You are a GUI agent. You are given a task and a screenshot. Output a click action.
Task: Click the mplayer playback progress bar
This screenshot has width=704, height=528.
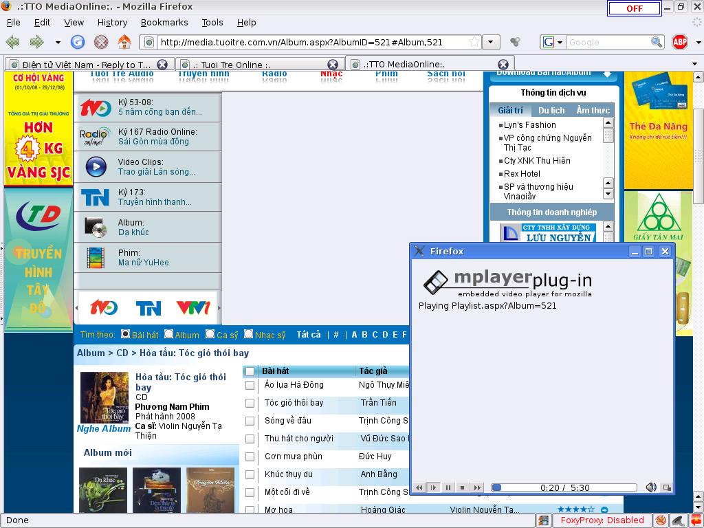pos(564,487)
